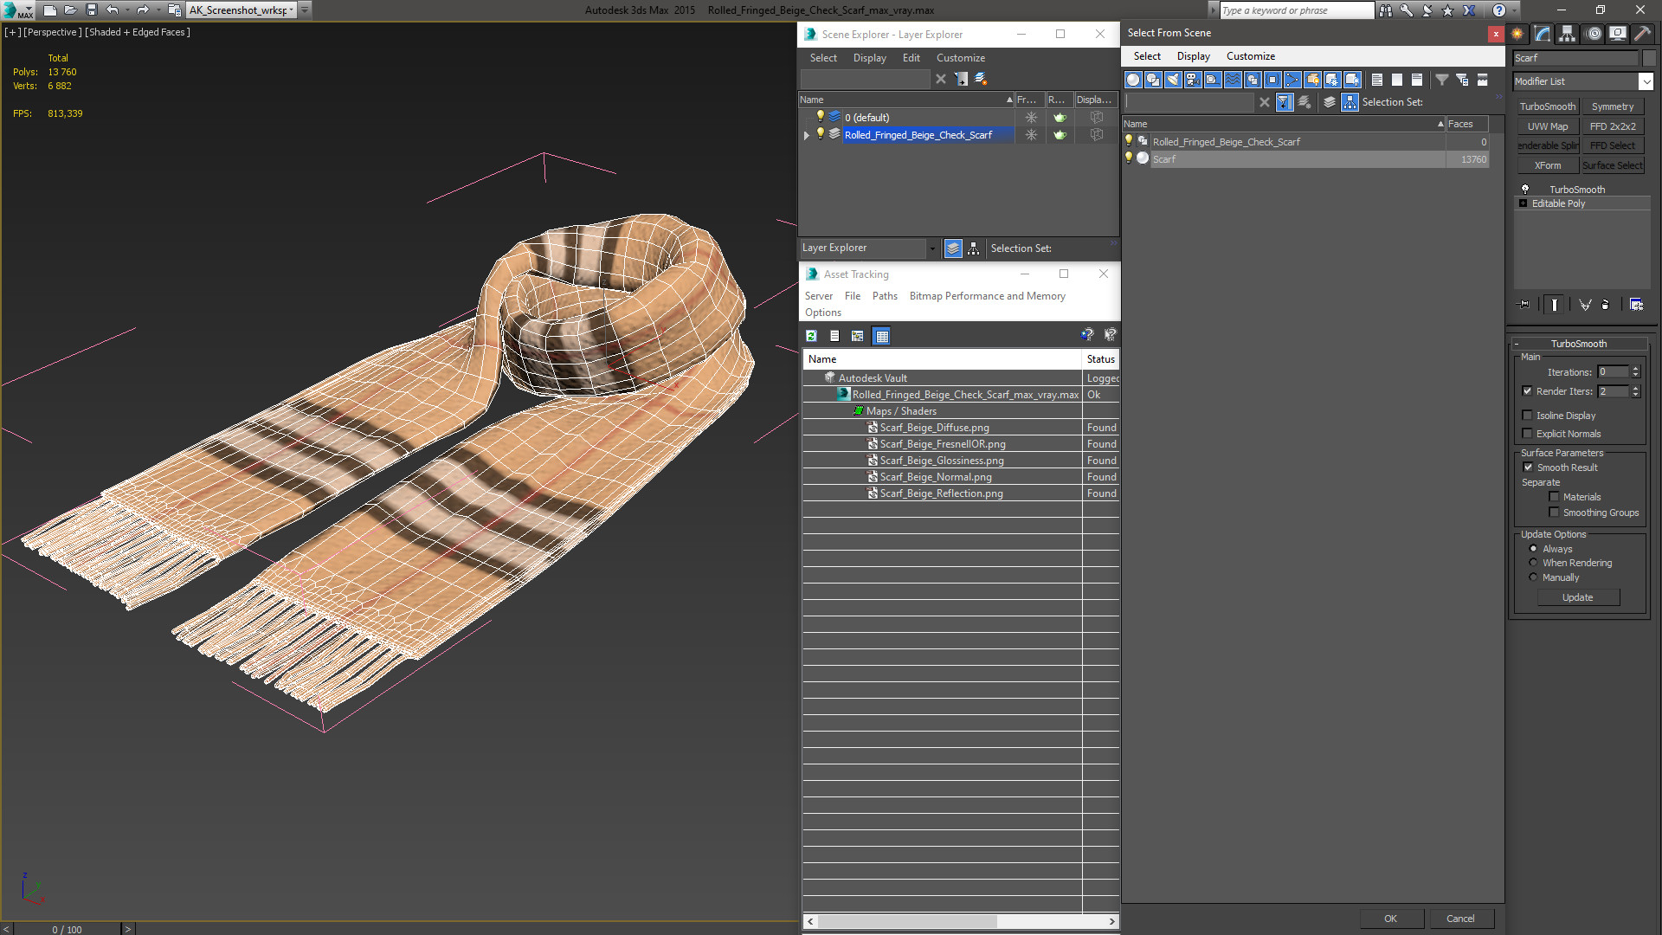Open the Hierarchy command panel tab
The image size is (1662, 935).
1568,34
